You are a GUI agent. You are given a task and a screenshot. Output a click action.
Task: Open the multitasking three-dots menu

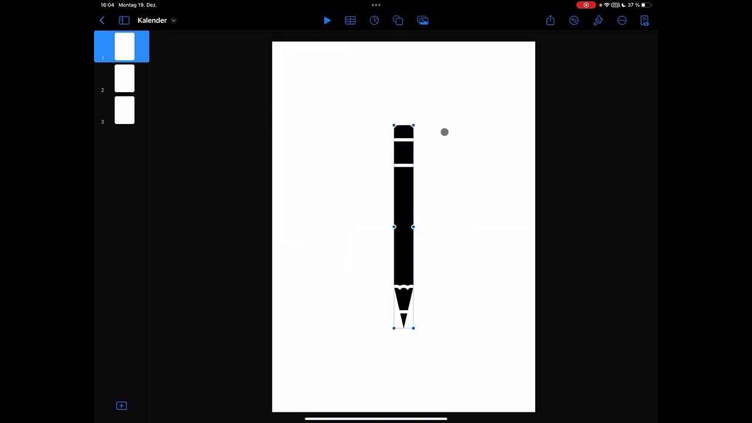tap(376, 5)
